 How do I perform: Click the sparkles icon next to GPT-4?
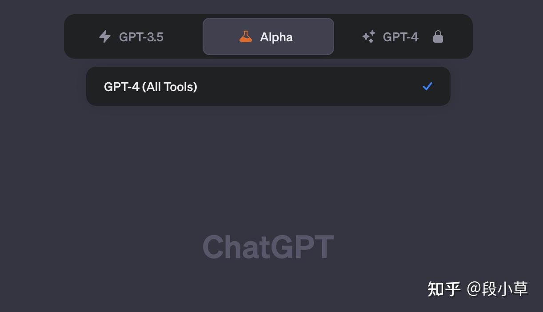click(368, 37)
